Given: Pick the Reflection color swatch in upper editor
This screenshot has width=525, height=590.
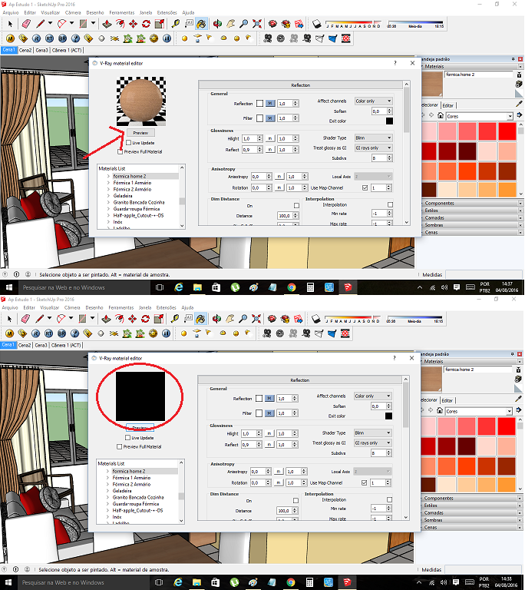Looking at the screenshot, I should pyautogui.click(x=259, y=104).
